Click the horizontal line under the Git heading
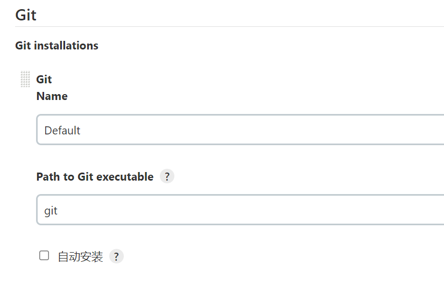Screen dimensions: 444x286 click(x=229, y=26)
